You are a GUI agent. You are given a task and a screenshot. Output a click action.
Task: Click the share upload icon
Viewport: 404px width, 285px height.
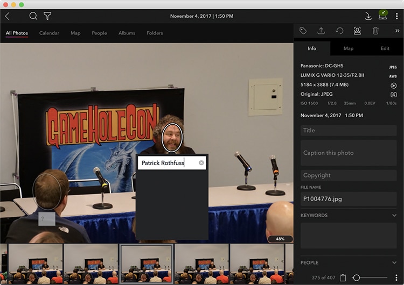point(321,31)
